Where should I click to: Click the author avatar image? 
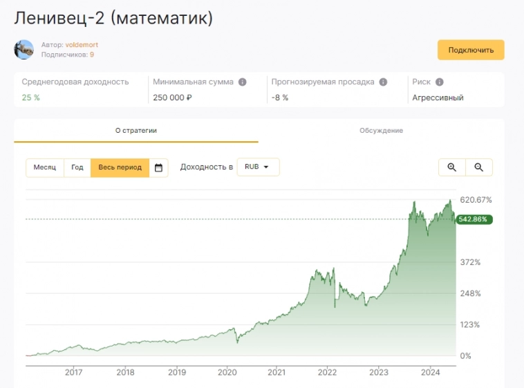tap(24, 49)
